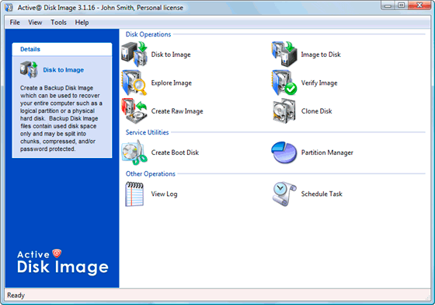Image resolution: width=435 pixels, height=305 pixels.
Task: Choose the Verify Image label
Action: [x=319, y=82]
